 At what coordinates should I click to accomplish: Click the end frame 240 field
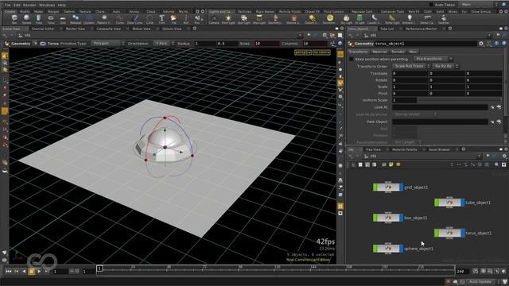point(462,272)
